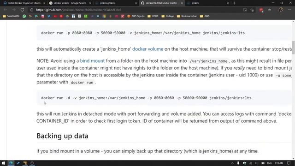This screenshot has height=166, width=295.
Task: Open the CODA bookmark folder
Action: coord(153,16)
